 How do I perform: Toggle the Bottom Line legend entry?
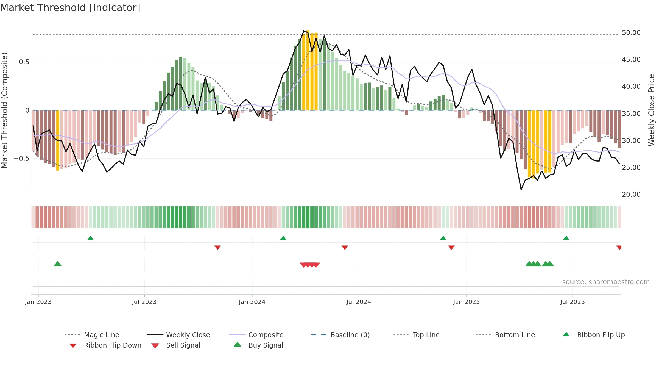tap(505, 335)
